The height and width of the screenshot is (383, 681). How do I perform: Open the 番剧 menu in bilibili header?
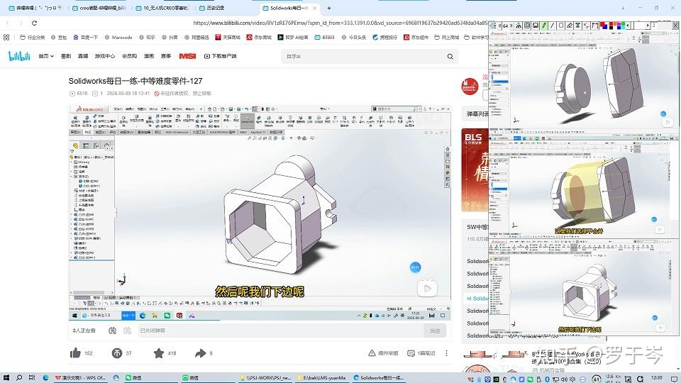(x=65, y=56)
